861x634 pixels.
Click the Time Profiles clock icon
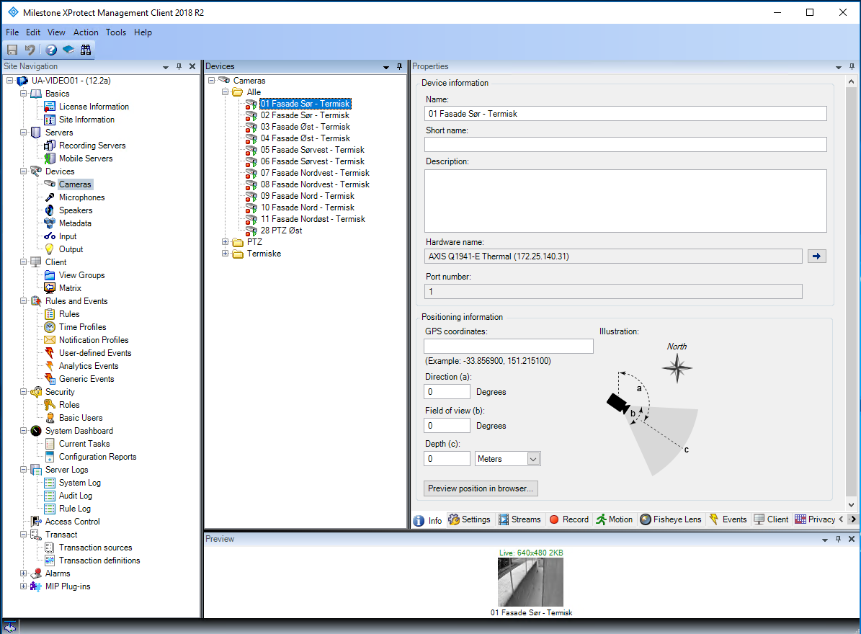[x=50, y=327]
